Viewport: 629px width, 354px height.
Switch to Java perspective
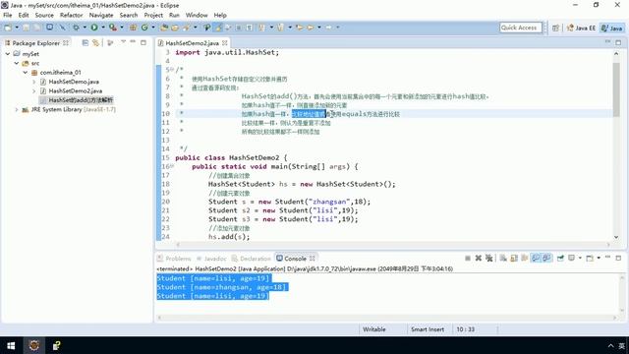[611, 28]
